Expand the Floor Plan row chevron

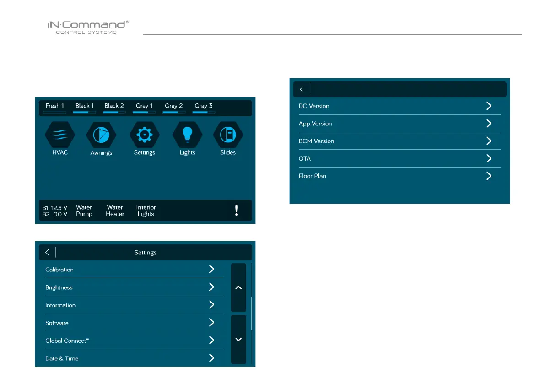tap(489, 176)
